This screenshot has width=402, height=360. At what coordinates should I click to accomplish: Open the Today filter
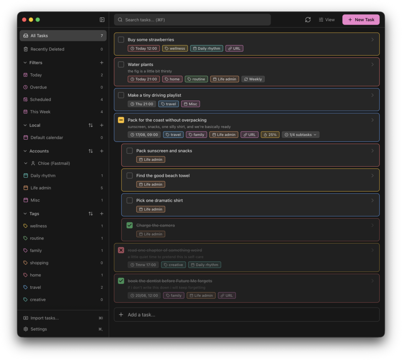63,75
